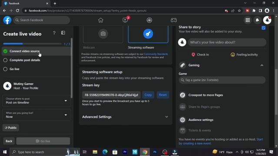Click the Crosspost to more Pages icon
Screen dimensions: 278x156
[x=182, y=95]
